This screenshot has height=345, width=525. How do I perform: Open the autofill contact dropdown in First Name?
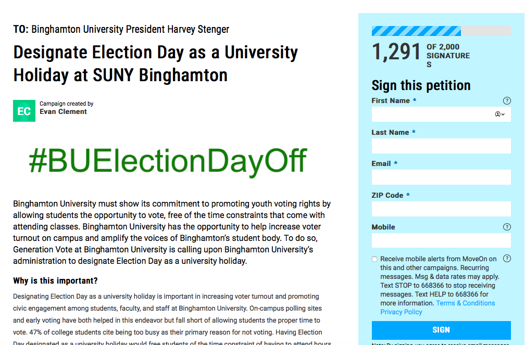[x=500, y=114]
